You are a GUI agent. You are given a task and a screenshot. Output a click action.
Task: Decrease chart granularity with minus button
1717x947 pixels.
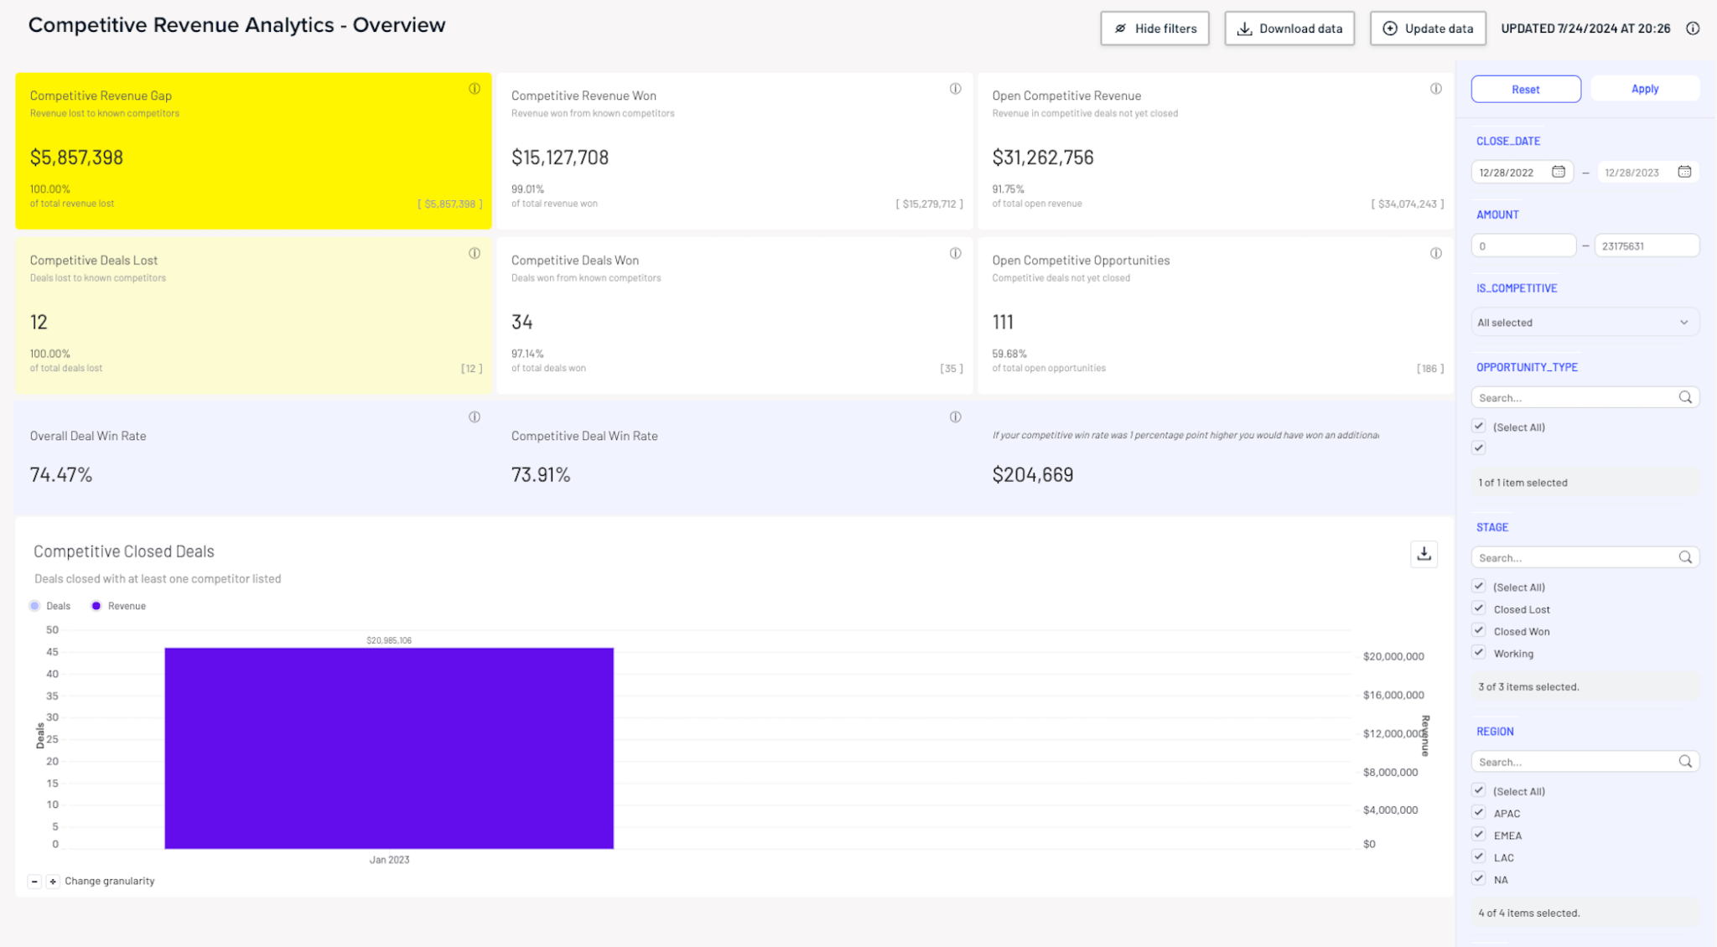pos(34,881)
